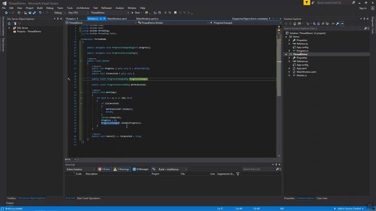Switch to MainWindow.xaml editor tab
Image resolution: width=376 pixels, height=211 pixels.
(x=117, y=19)
